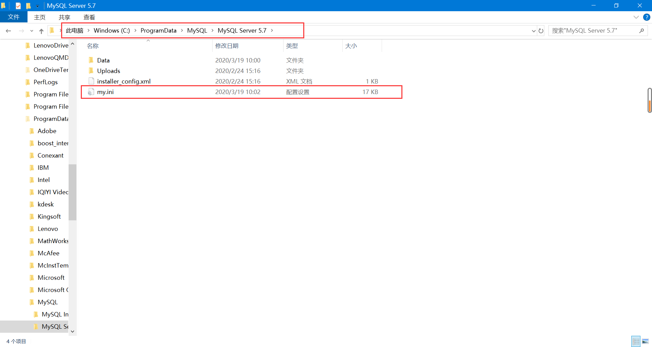This screenshot has height=347, width=652.
Task: Open the Data folder
Action: tap(103, 60)
